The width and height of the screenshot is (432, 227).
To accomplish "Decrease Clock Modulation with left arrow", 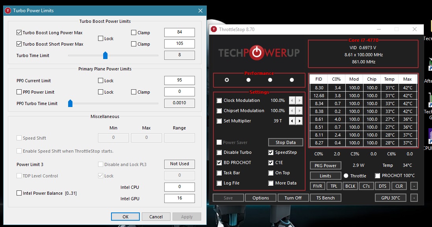I will (x=292, y=100).
